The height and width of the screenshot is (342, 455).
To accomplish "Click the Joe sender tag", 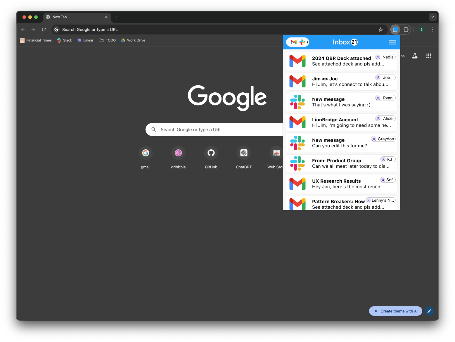I will 385,77.
